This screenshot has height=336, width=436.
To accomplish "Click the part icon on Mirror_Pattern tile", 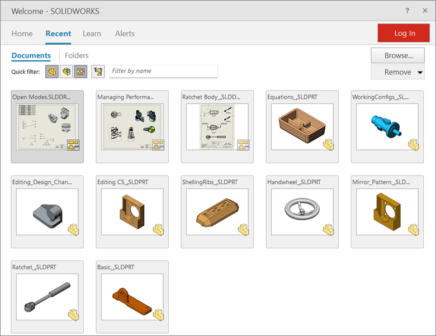I will click(414, 230).
